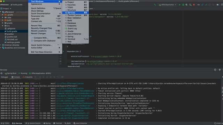This screenshot has height=125, width=223.
Task: Click Spring Boot breadcrumb in Services
Action: tap(10, 73)
